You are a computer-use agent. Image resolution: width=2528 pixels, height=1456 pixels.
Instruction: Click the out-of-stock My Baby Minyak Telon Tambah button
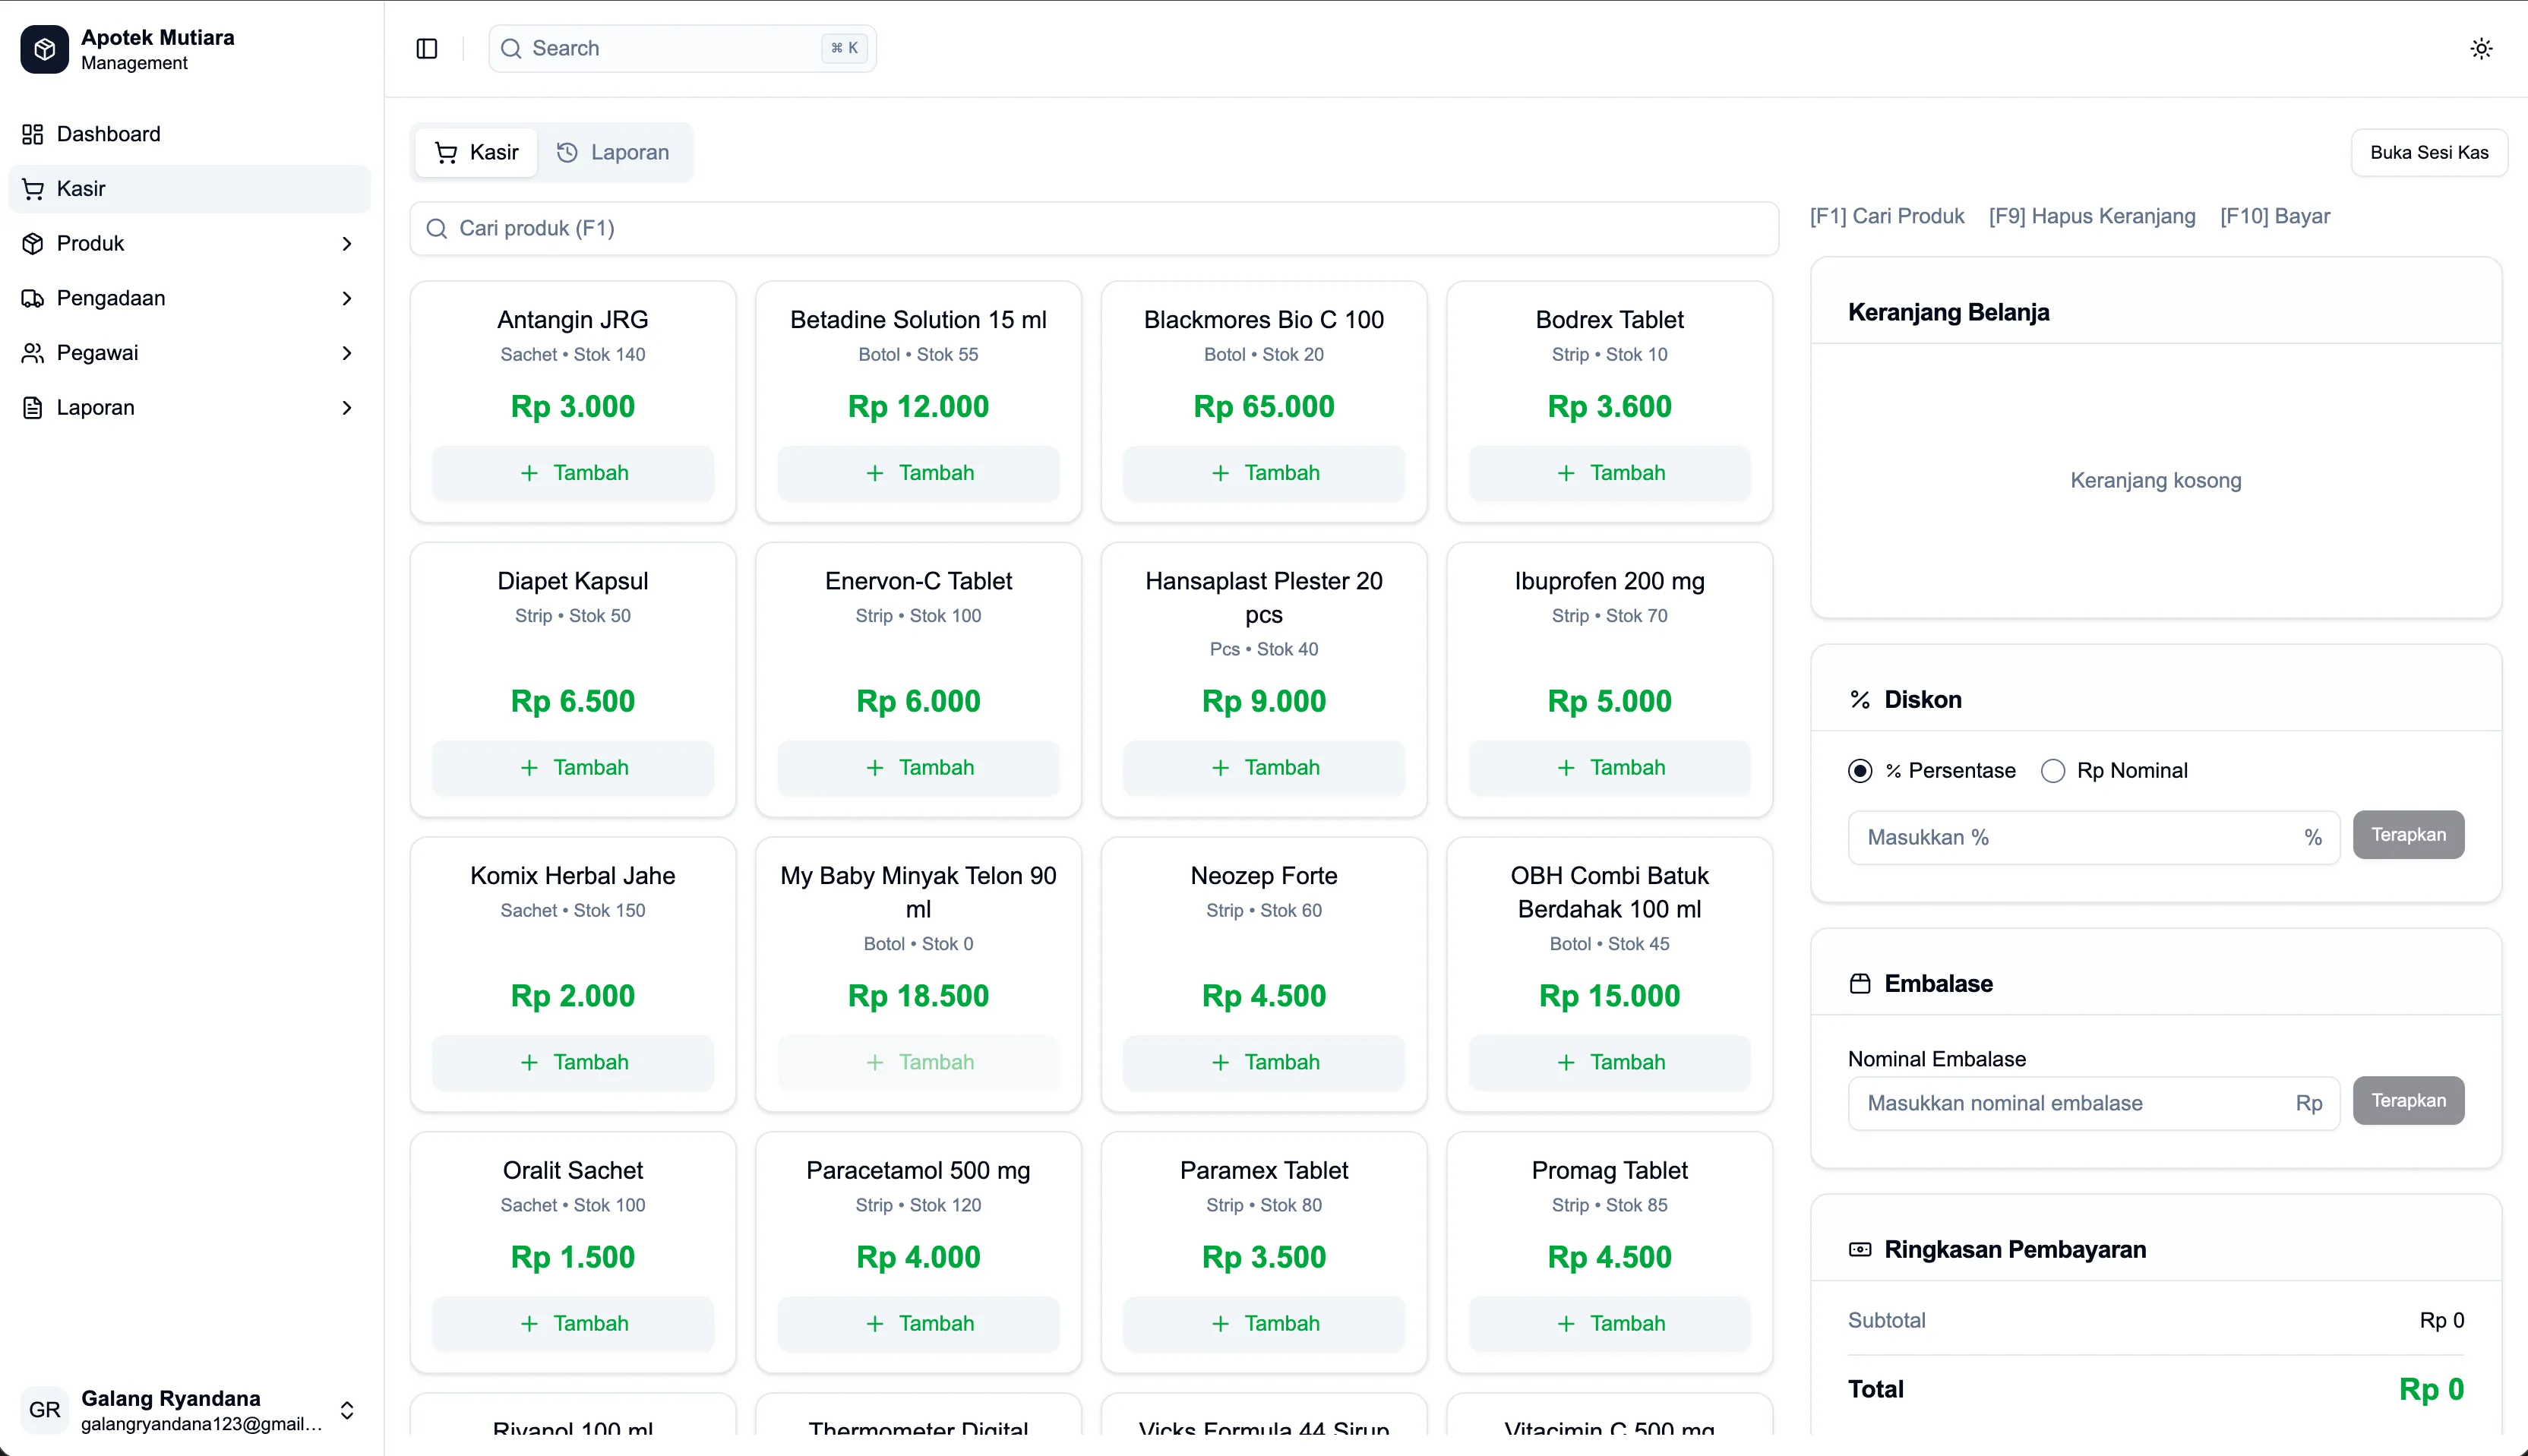coord(918,1063)
